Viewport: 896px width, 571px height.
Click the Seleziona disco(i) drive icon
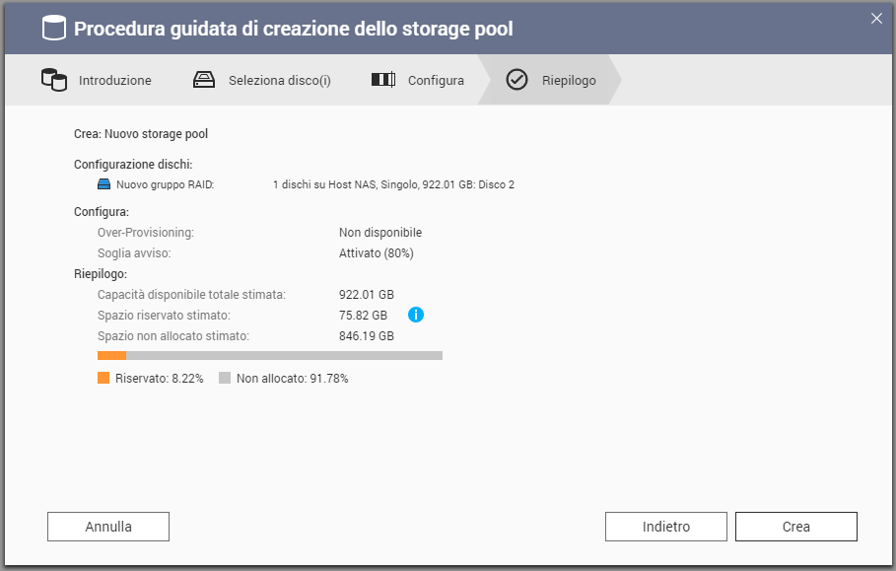pyautogui.click(x=203, y=80)
